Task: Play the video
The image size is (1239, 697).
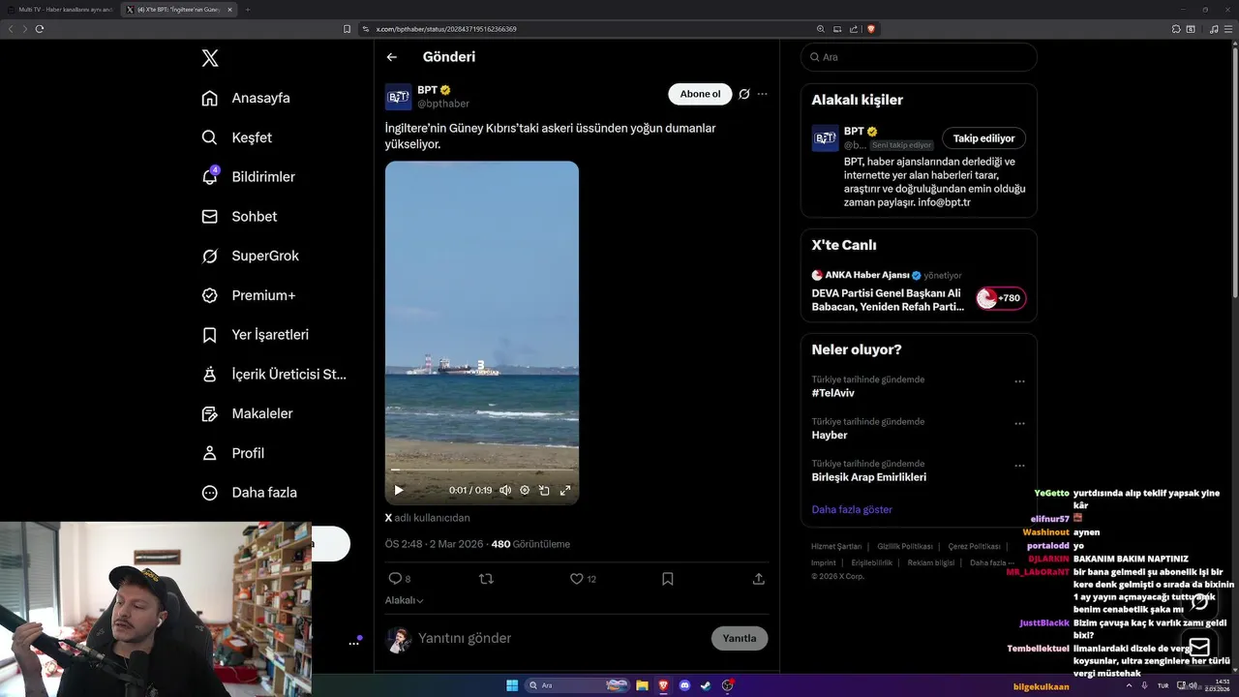Action: point(399,490)
